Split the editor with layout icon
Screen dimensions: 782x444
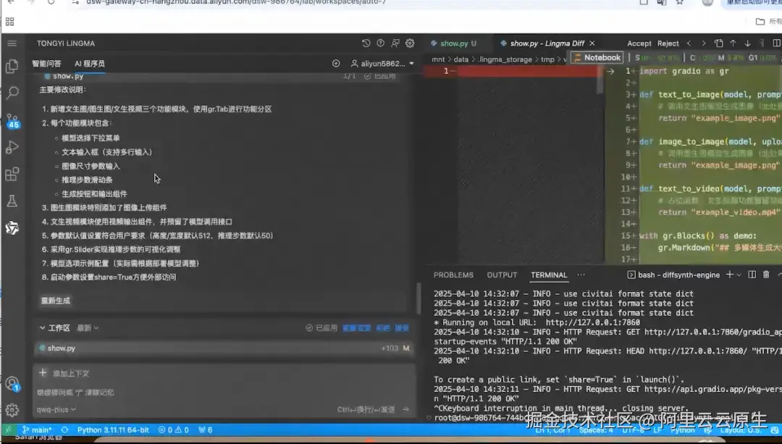776,43
